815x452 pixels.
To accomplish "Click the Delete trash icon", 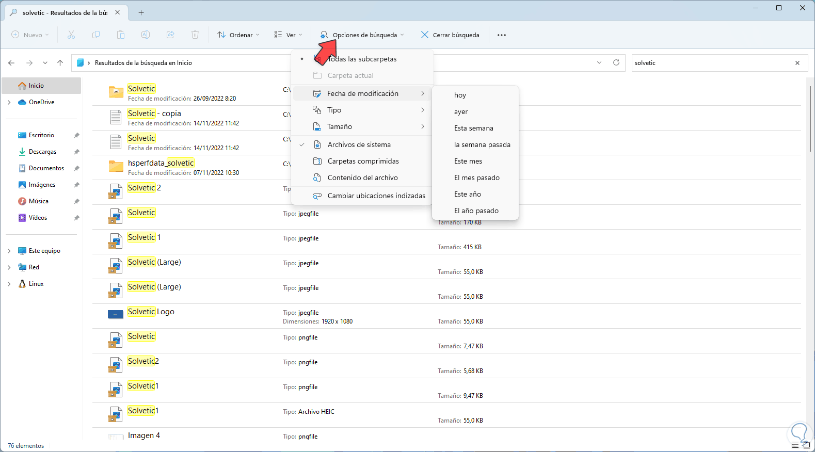I will pos(195,35).
